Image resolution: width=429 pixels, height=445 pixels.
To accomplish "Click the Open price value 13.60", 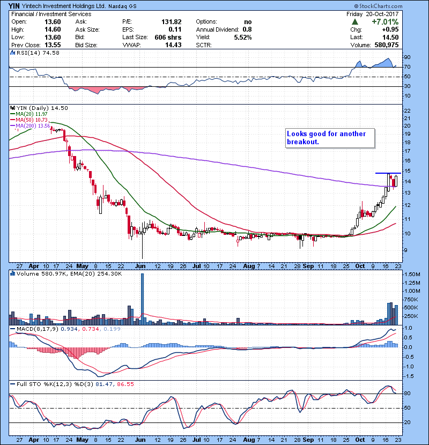I will click(53, 22).
